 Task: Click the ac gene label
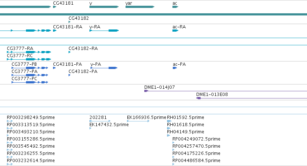pyautogui.click(x=175, y=3)
